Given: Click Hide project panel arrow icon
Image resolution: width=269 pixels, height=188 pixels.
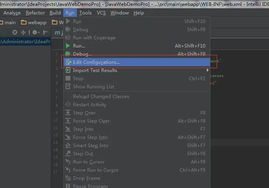Looking at the screenshot, I should [x=45, y=32].
